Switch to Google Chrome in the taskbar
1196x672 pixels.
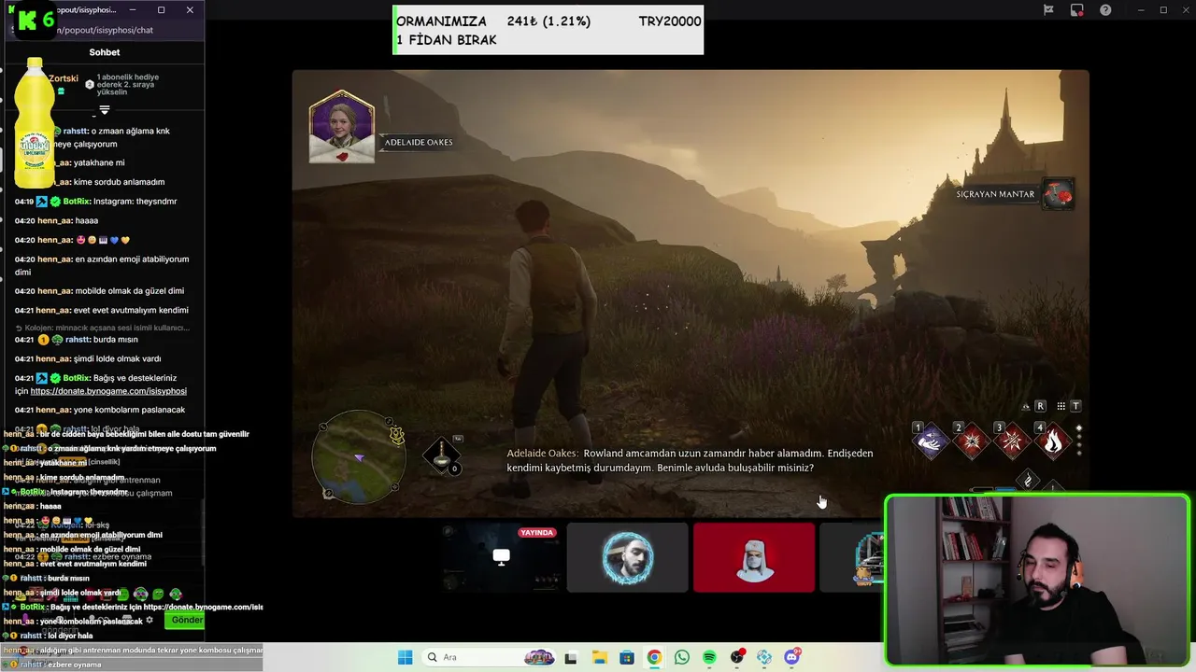pos(654,657)
